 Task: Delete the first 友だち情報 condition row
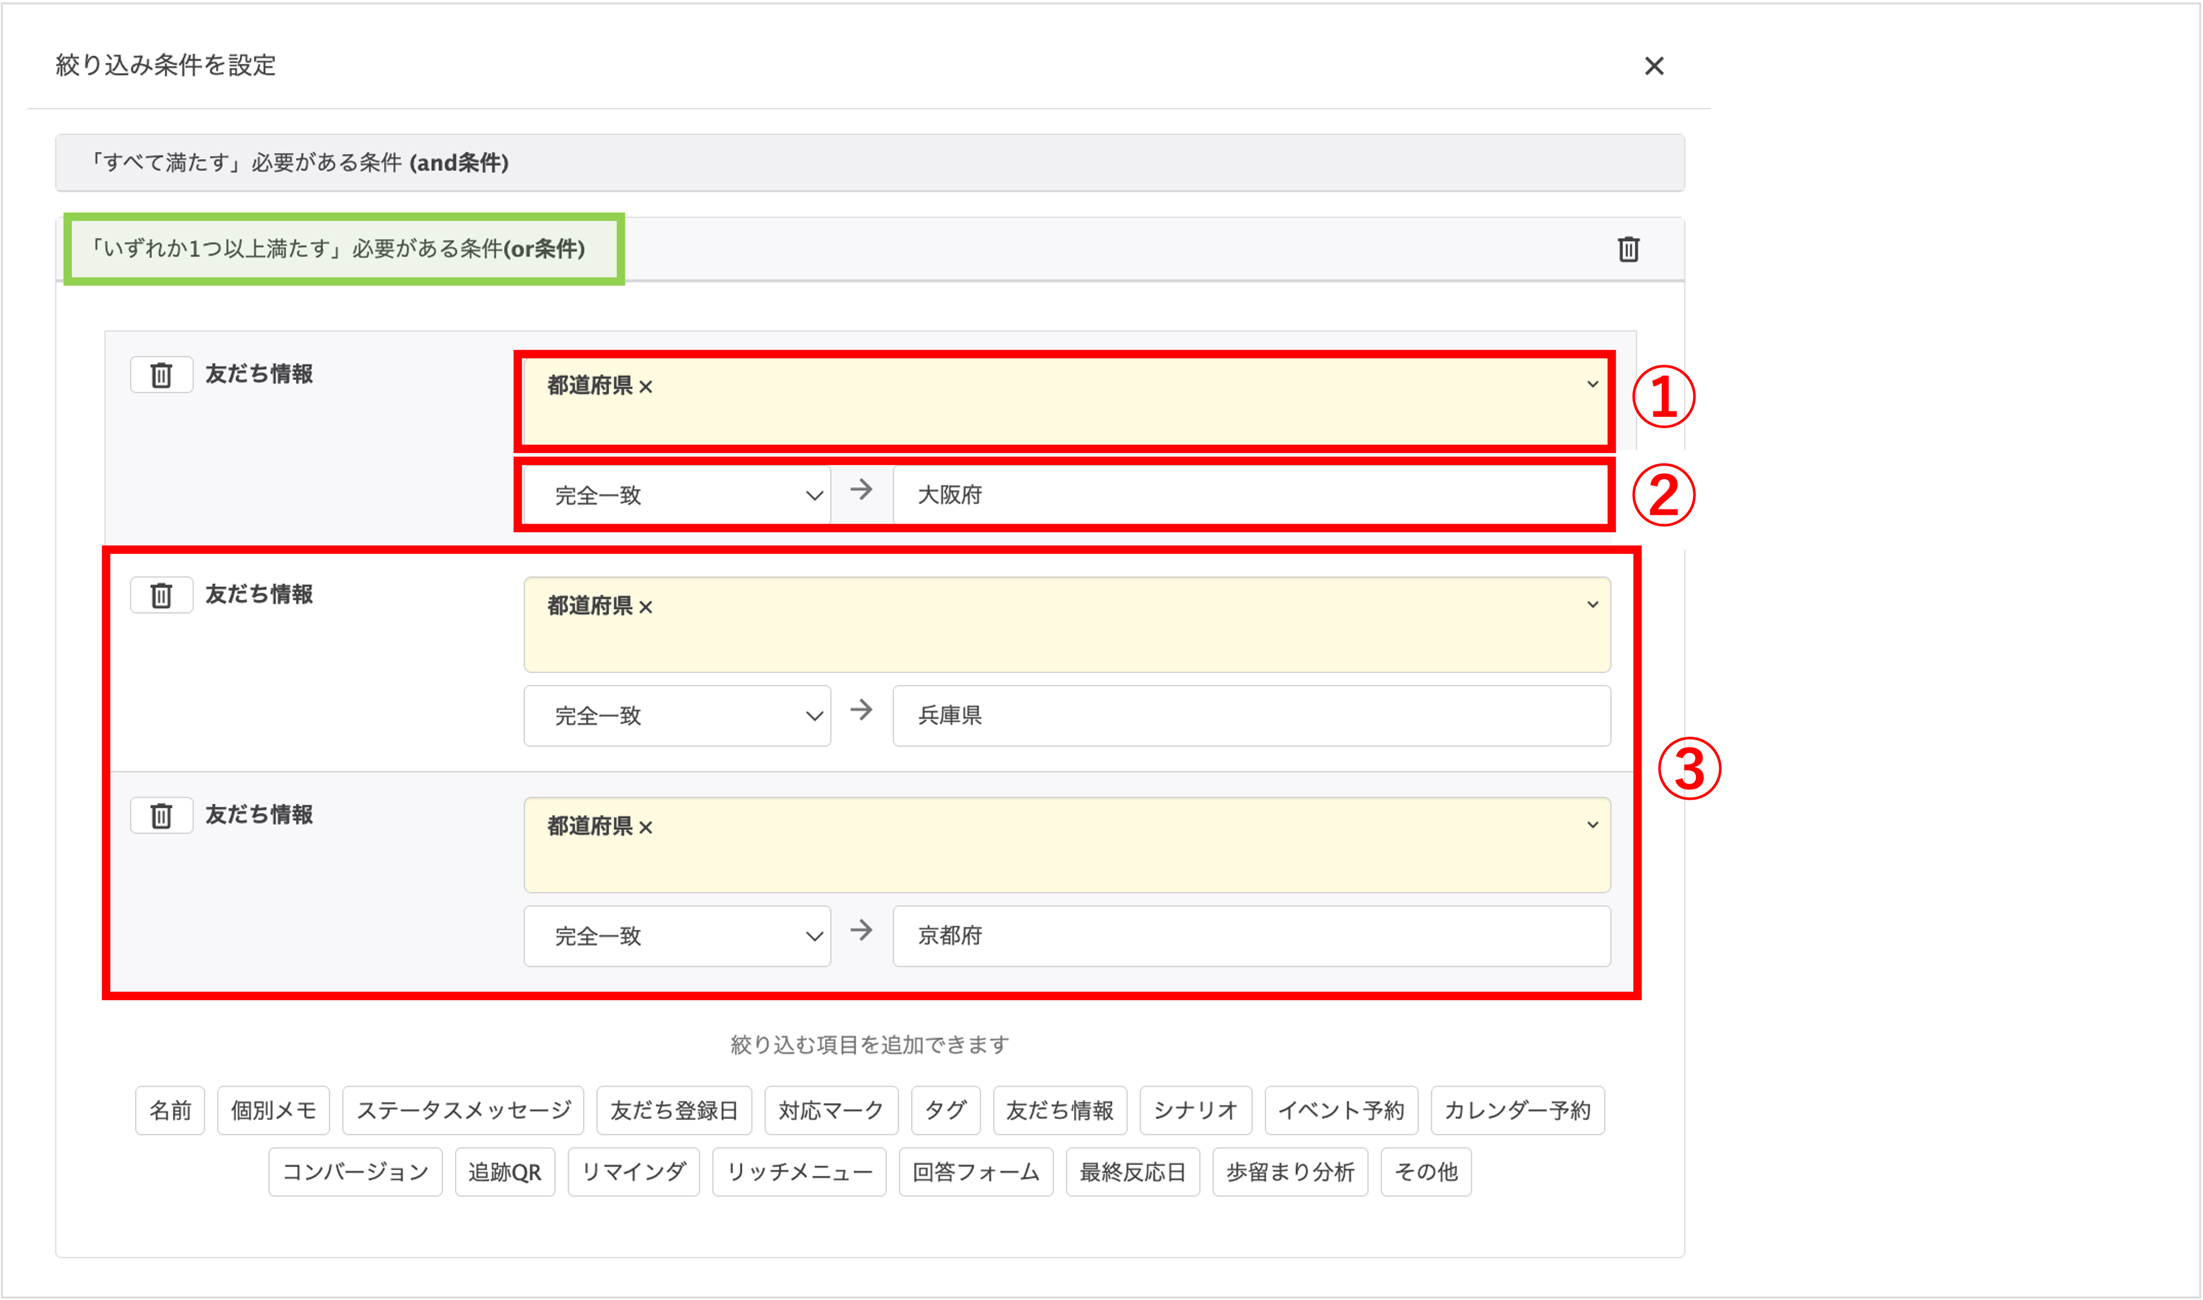(x=161, y=374)
